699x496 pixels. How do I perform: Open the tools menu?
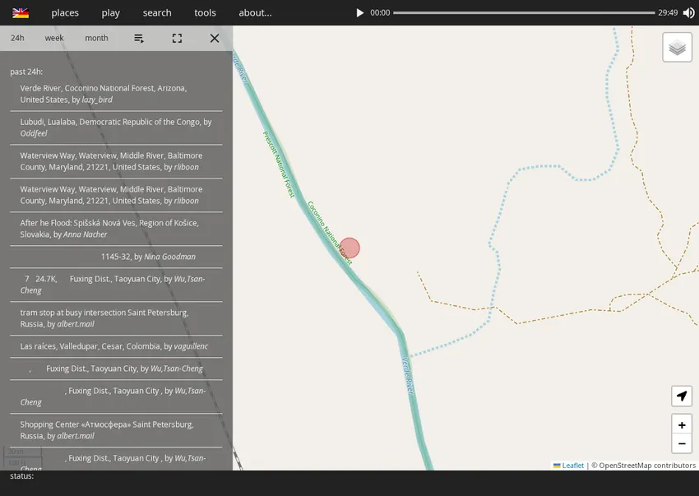point(205,13)
